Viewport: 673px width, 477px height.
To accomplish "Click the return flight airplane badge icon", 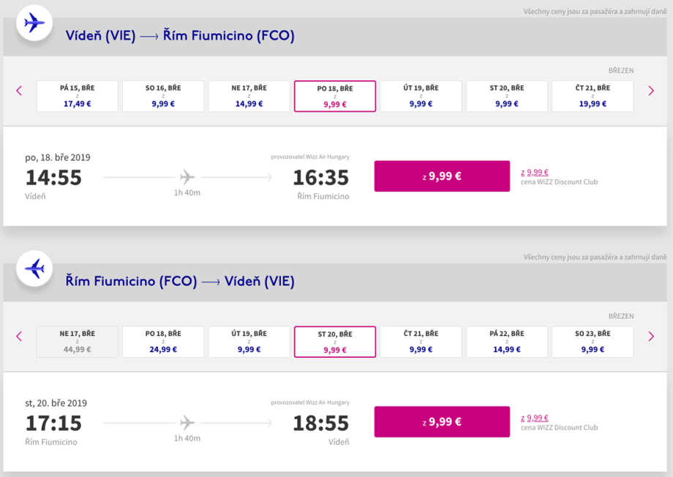I will pyautogui.click(x=34, y=269).
